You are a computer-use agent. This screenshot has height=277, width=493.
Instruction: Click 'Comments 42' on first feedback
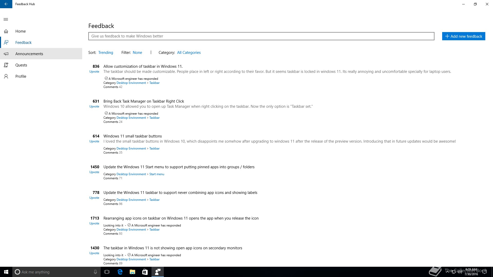coord(113,87)
